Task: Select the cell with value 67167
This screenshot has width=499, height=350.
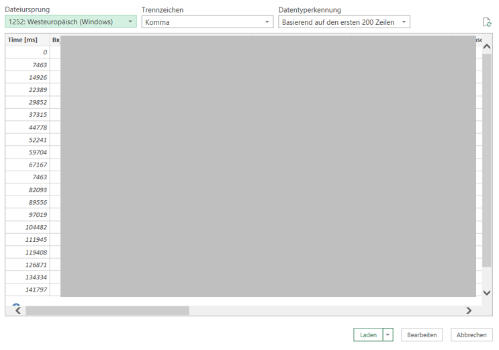Action: pos(28,165)
